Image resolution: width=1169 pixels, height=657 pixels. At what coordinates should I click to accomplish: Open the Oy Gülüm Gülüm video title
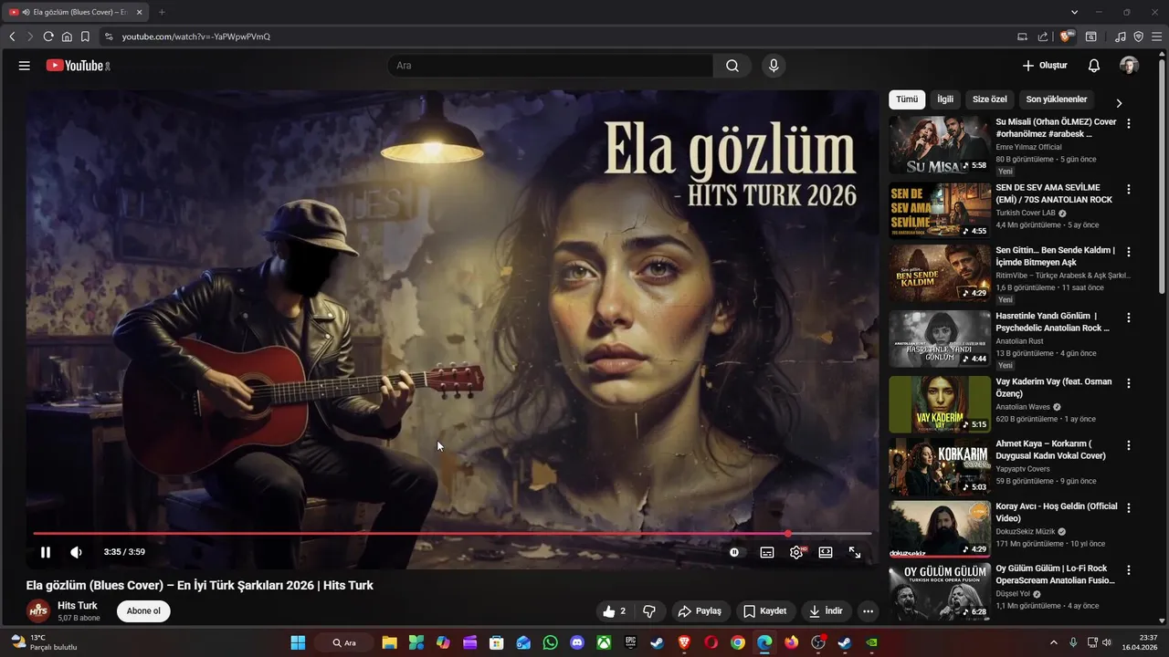click(1055, 574)
